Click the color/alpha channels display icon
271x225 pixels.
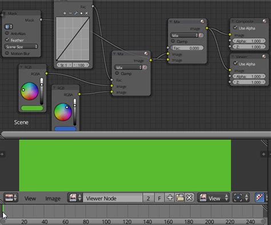point(260,198)
